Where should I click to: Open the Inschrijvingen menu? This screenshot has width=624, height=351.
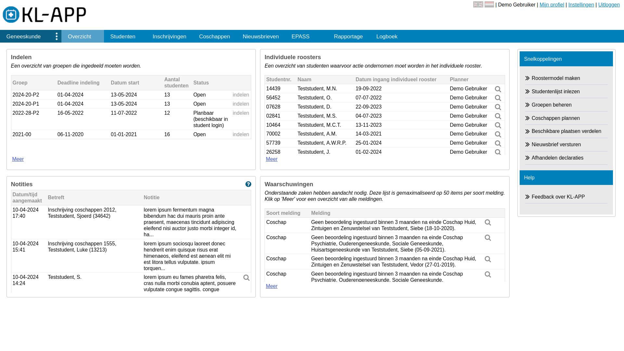169,36
